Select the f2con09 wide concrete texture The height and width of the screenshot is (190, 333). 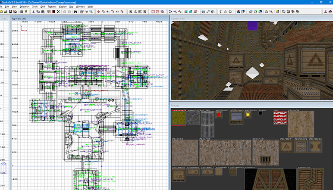point(225,153)
